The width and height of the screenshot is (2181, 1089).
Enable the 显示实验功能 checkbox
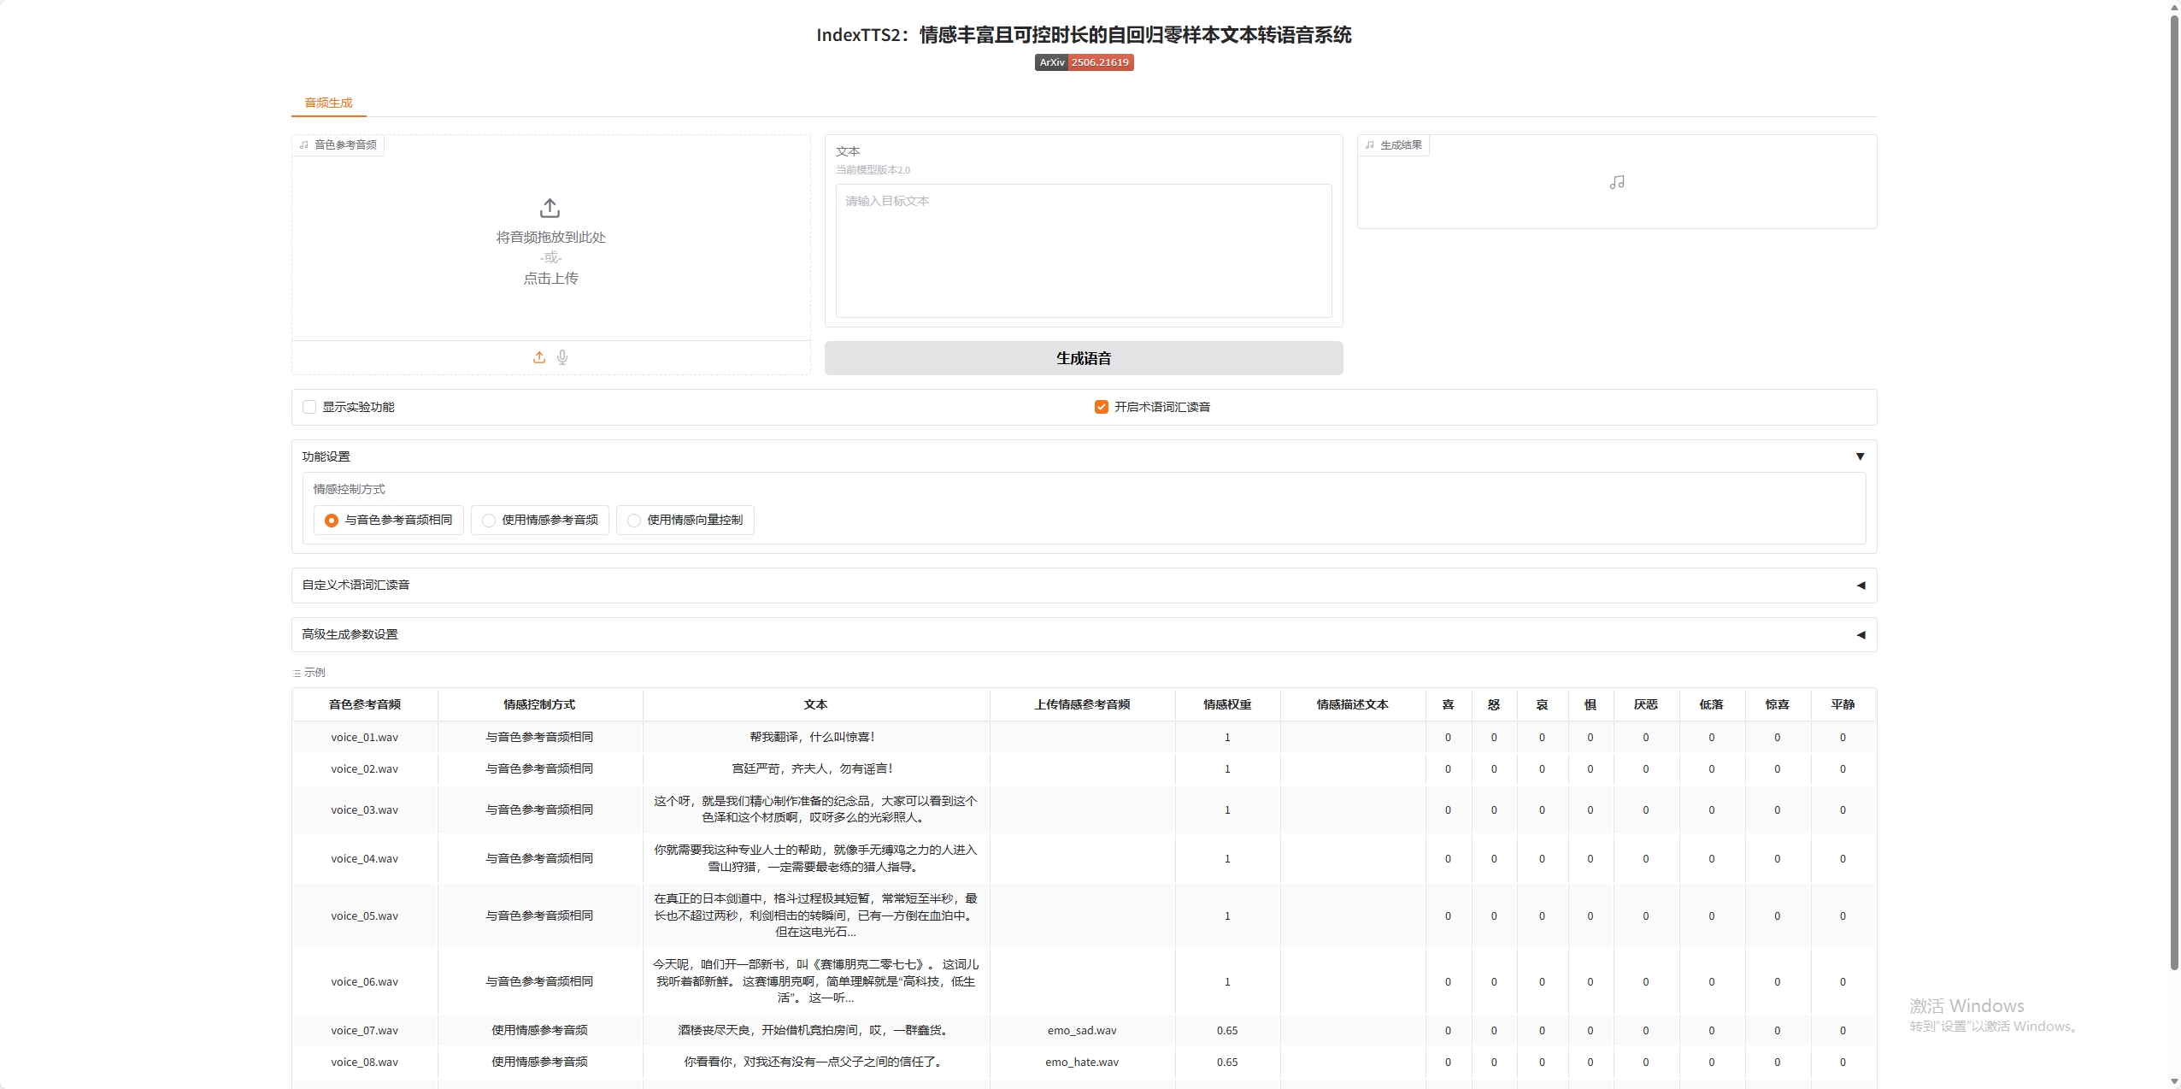point(309,407)
